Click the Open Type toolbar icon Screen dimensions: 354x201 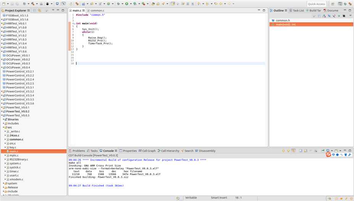coord(153,4)
